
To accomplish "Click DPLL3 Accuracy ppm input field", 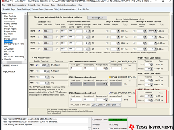I will tap(116, 100).
